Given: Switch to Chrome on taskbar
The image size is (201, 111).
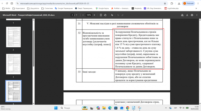Looking at the screenshot, I should (x=127, y=108).
